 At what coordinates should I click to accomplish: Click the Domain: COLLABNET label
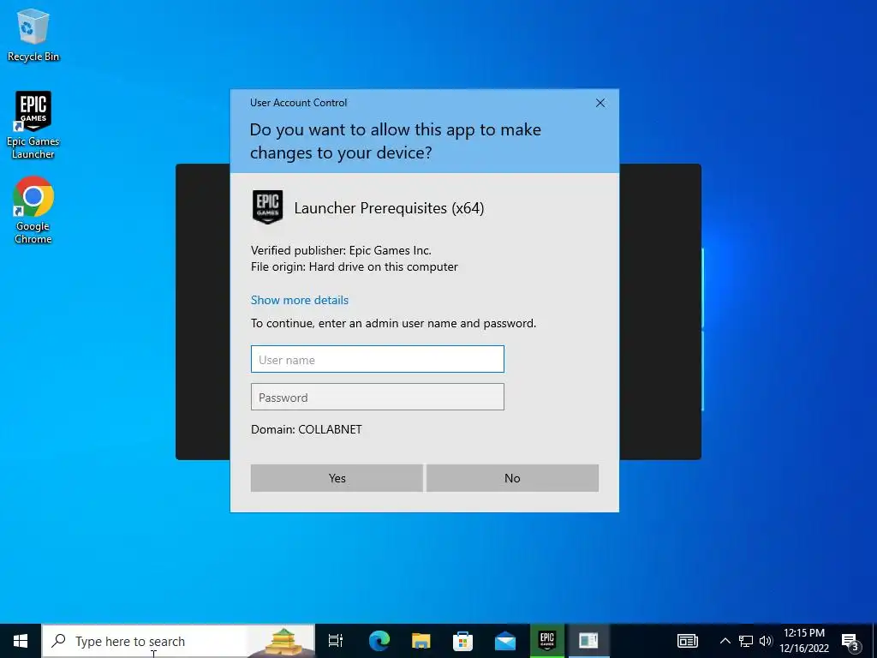306,429
